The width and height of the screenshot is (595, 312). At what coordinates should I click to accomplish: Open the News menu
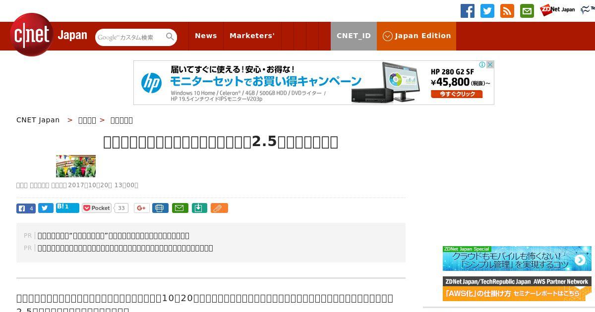[x=206, y=36]
